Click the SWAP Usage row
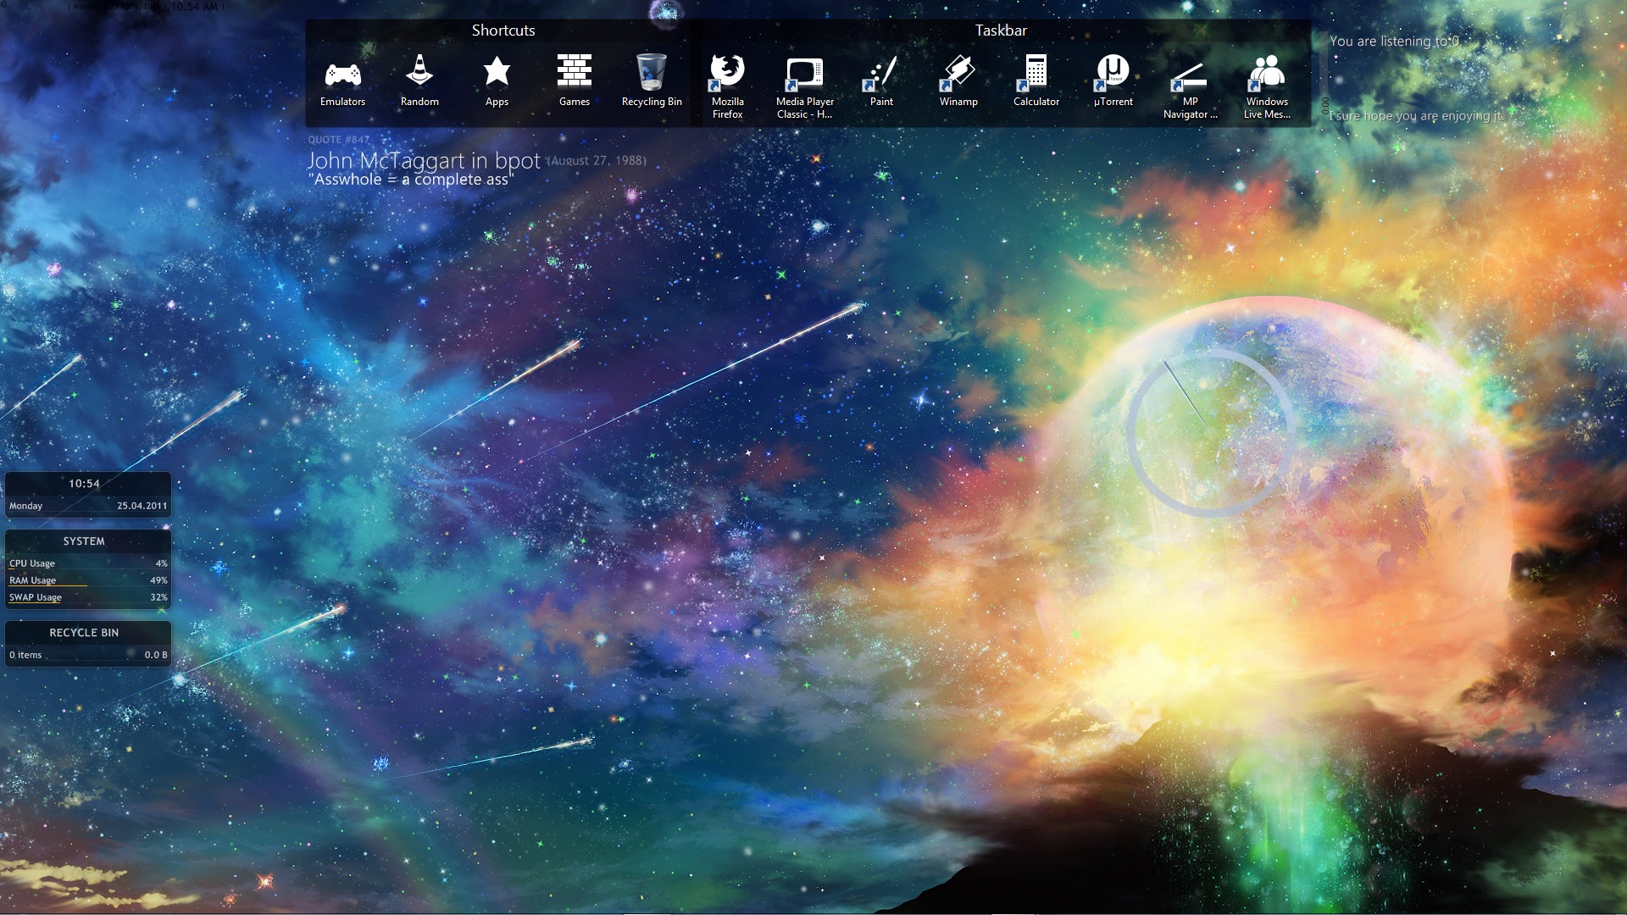The width and height of the screenshot is (1627, 915). [88, 597]
